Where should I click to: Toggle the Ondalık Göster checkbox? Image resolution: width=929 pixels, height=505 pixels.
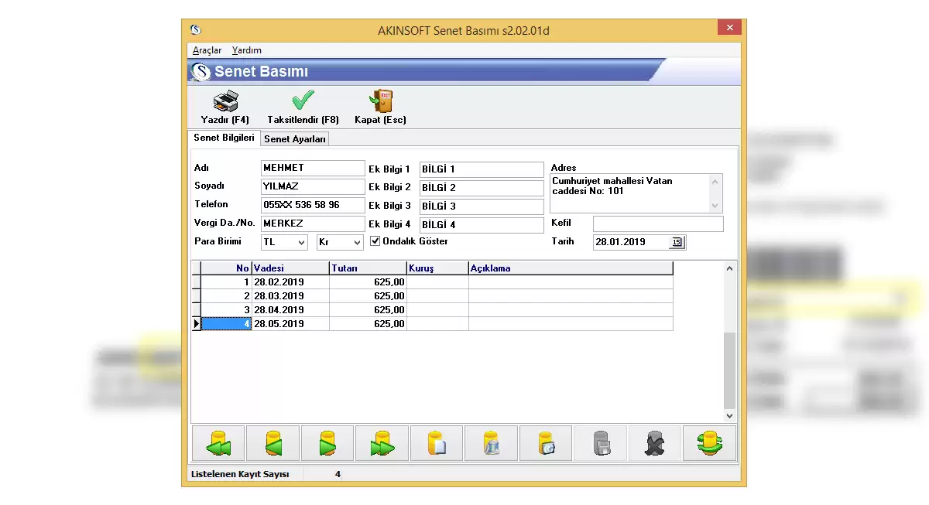point(375,241)
